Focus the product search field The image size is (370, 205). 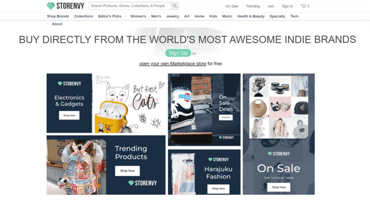130,6
